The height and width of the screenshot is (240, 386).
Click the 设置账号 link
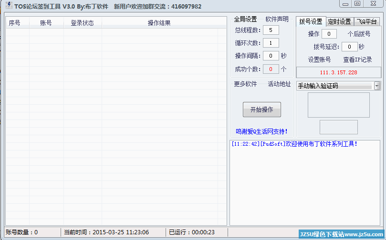tap(319, 60)
